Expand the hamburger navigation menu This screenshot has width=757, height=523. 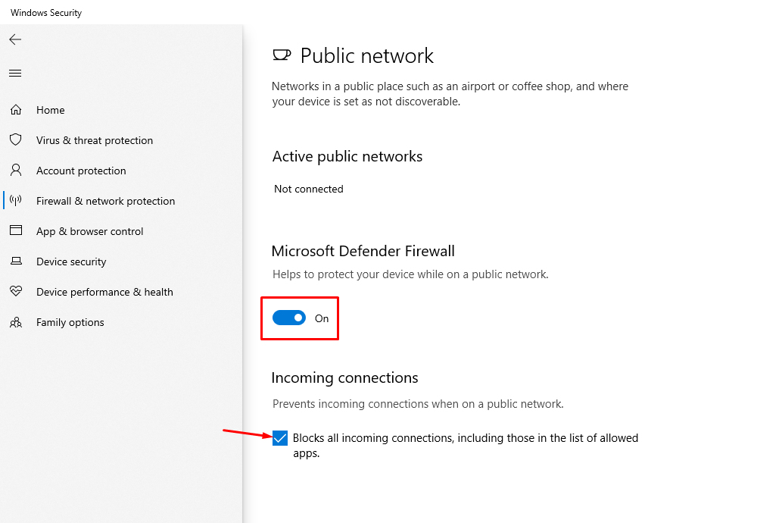tap(15, 74)
